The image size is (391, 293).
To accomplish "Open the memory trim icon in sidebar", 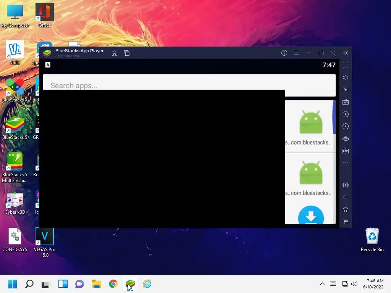I will 346,138.
